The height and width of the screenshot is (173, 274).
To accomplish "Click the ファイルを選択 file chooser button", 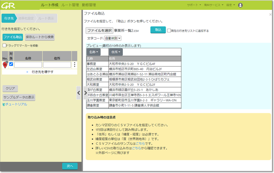I will pyautogui.click(x=99, y=30).
